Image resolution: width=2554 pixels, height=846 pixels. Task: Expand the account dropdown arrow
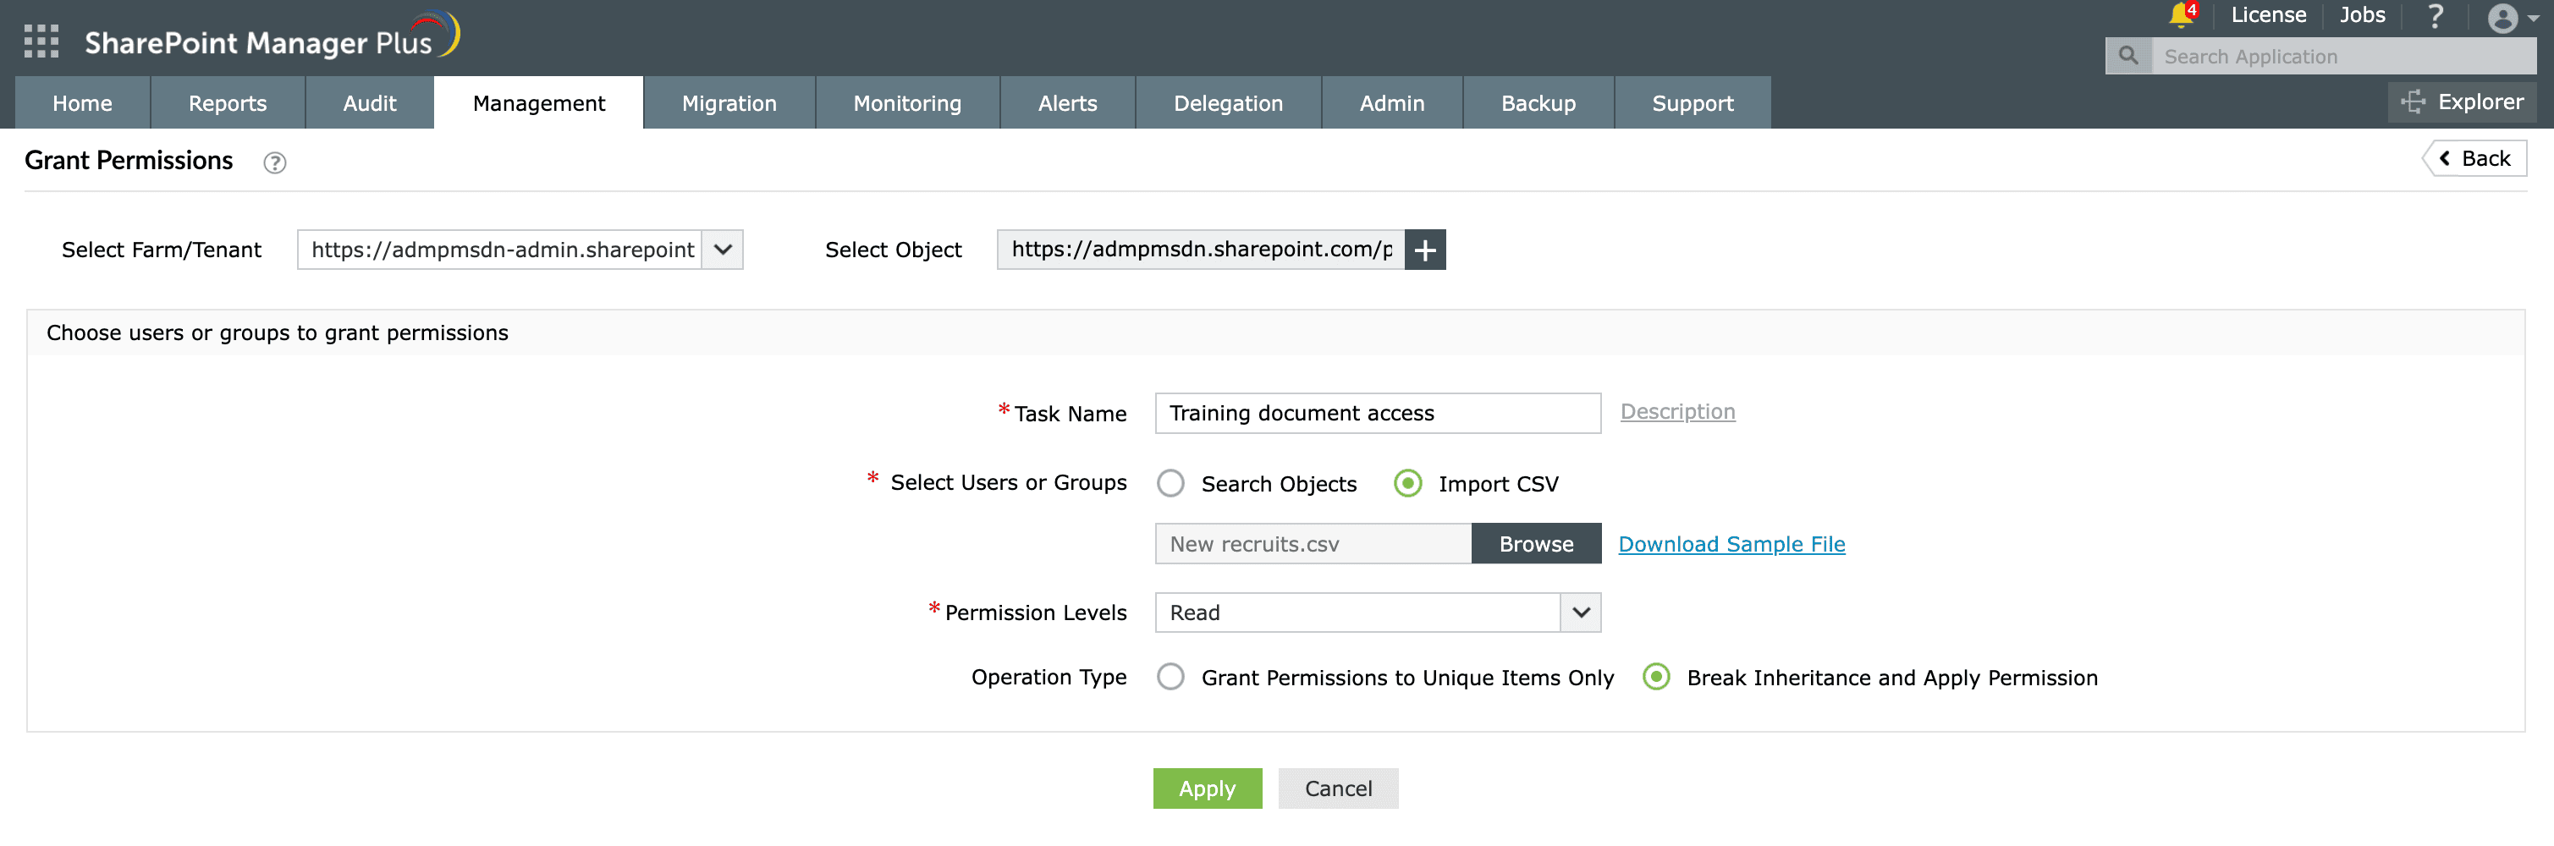pos(2535,18)
